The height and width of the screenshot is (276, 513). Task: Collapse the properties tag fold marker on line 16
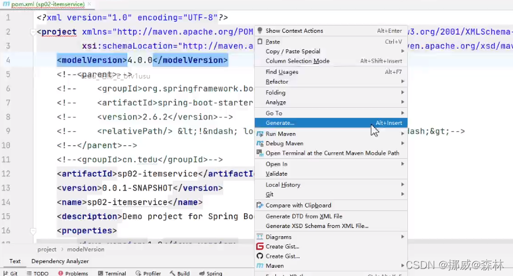pyautogui.click(x=33, y=231)
